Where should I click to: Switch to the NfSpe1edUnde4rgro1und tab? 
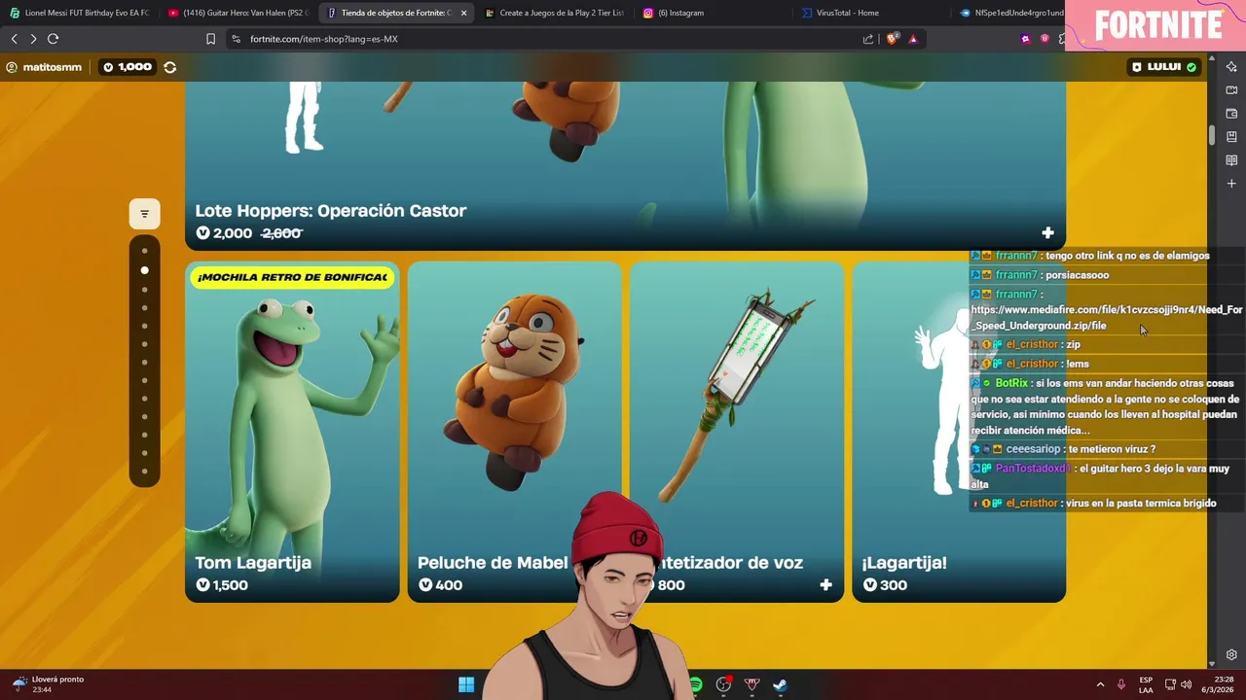1010,13
